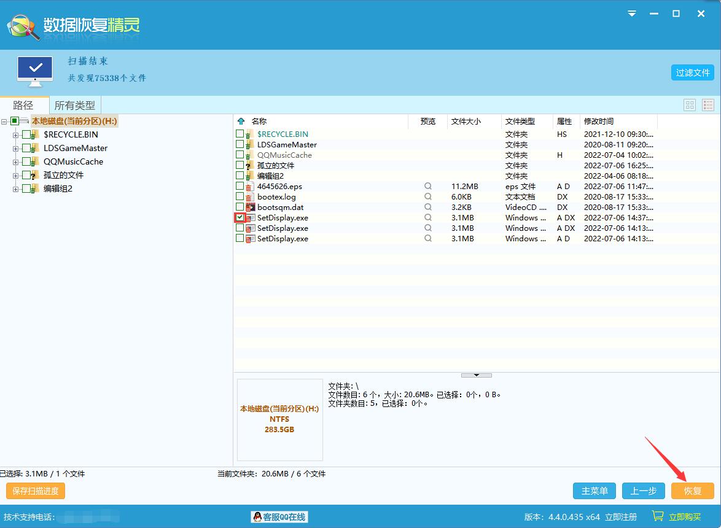Click the preview magnifier for 4645626.eps
Image resolution: width=721 pixels, height=528 pixels.
click(x=427, y=186)
